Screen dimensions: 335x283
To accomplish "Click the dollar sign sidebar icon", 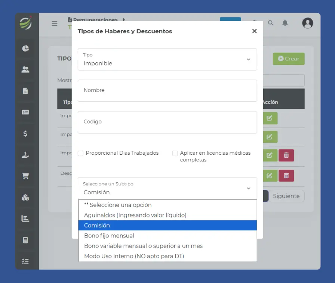I will [25, 133].
